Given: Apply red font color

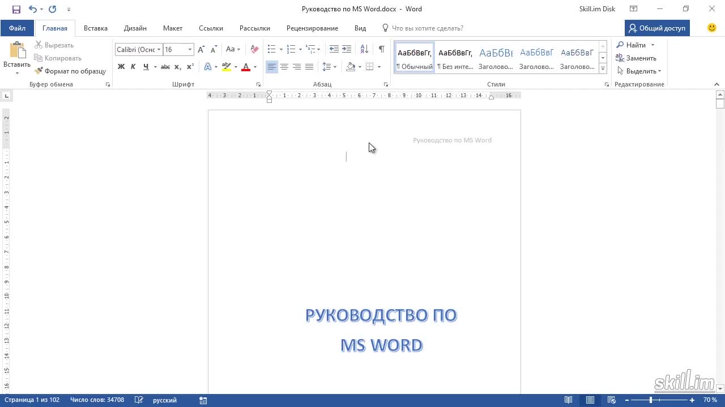Looking at the screenshot, I should tap(246, 67).
